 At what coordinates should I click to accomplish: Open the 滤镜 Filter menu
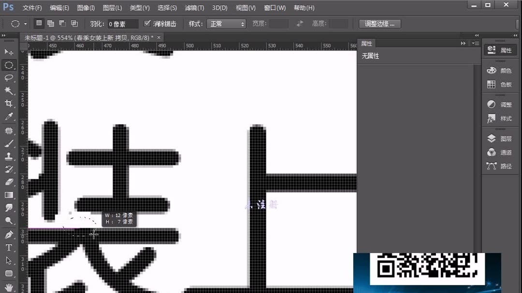[194, 7]
